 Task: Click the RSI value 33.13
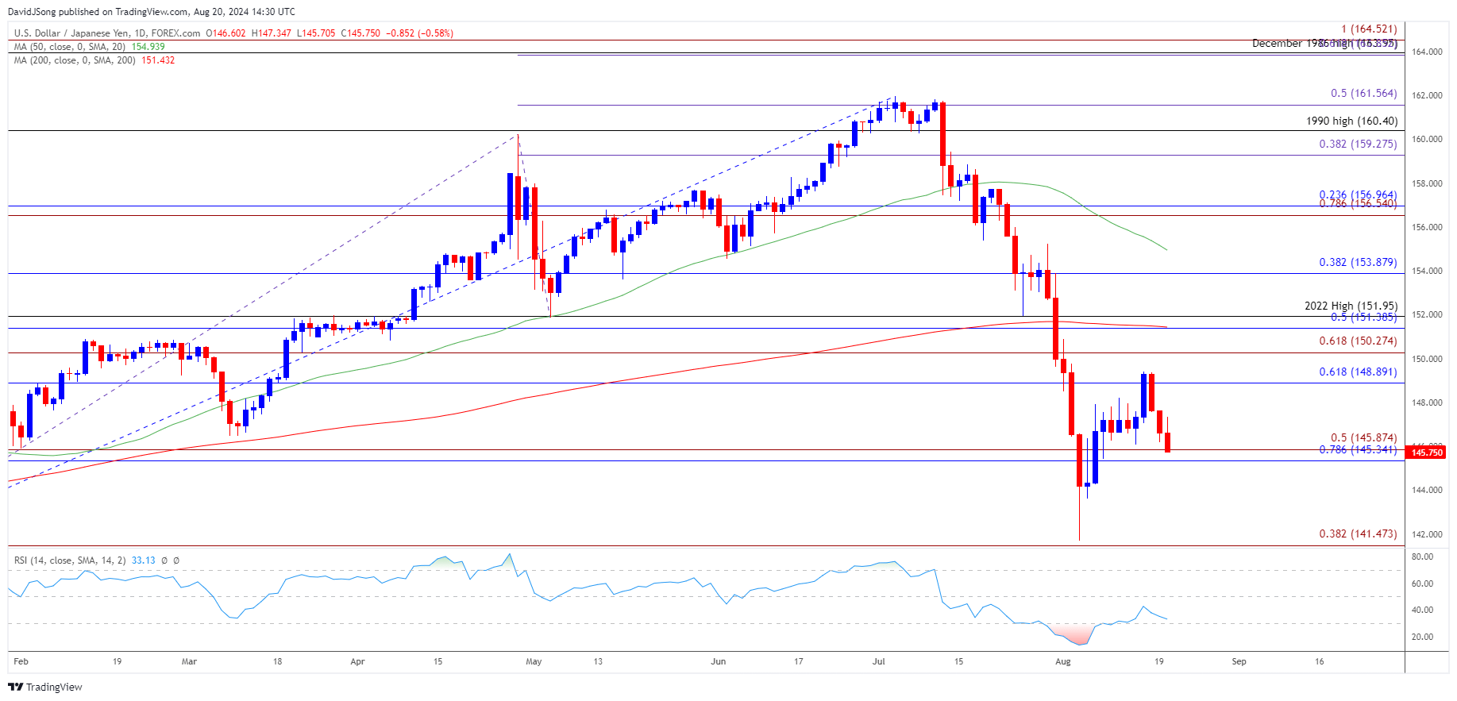point(144,560)
